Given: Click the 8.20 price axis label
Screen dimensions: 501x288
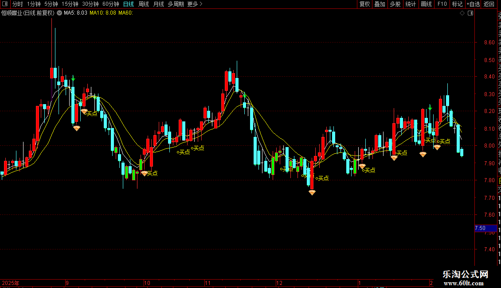Looking at the screenshot, I should 489,111.
